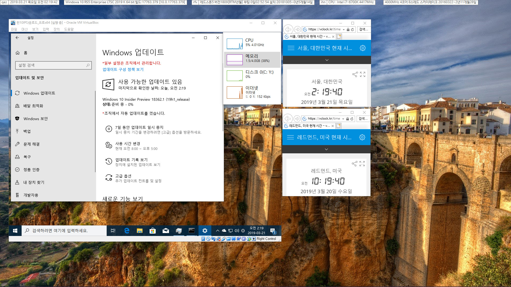The height and width of the screenshot is (287, 511).
Task: Click the back arrow in Settings window
Action: point(17,38)
